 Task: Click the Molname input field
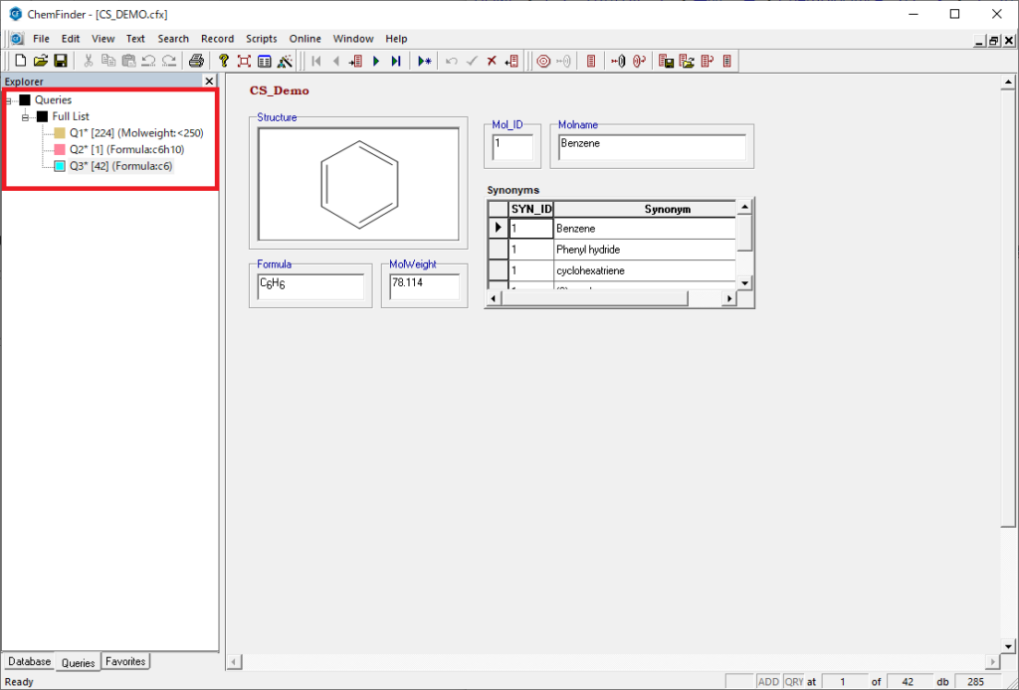point(651,146)
